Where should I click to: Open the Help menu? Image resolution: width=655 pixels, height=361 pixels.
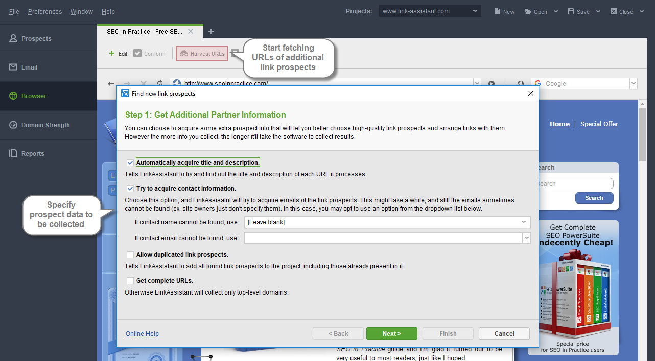pyautogui.click(x=108, y=11)
